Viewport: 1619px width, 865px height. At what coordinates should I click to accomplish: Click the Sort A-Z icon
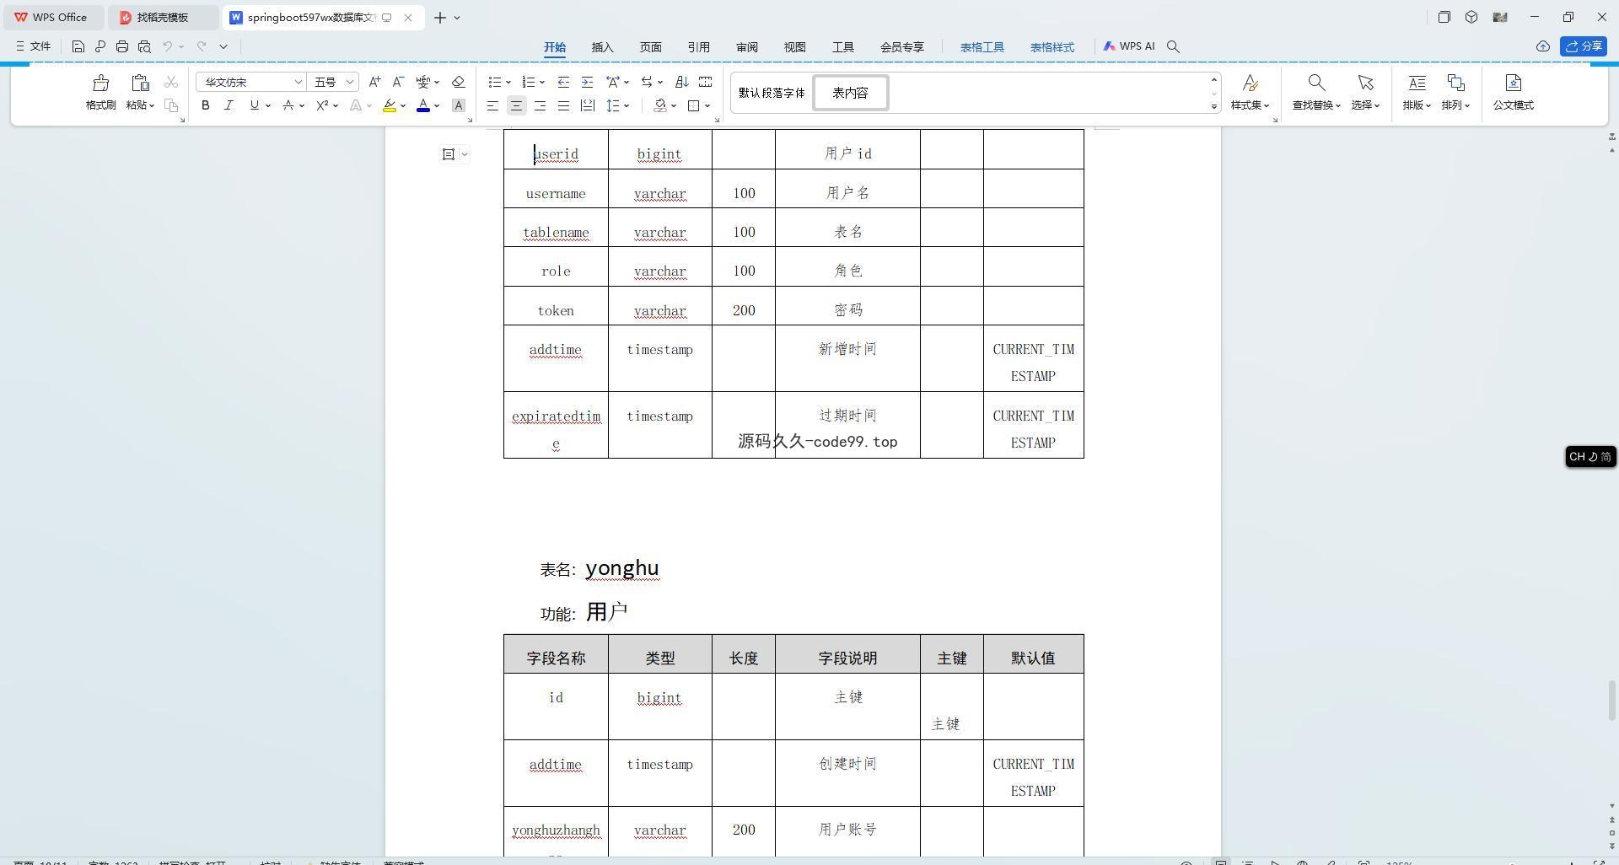coord(682,82)
